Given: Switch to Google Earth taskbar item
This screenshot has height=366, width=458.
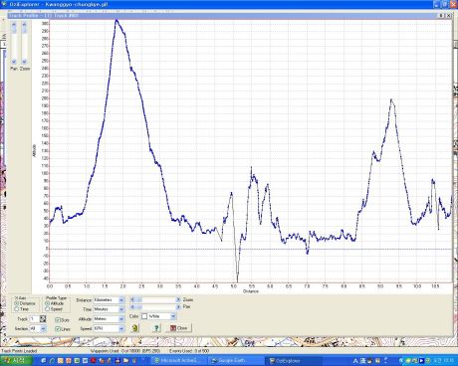Looking at the screenshot, I should [x=236, y=360].
